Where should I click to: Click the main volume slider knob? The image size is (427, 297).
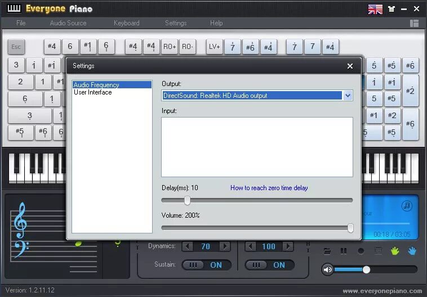point(366,269)
